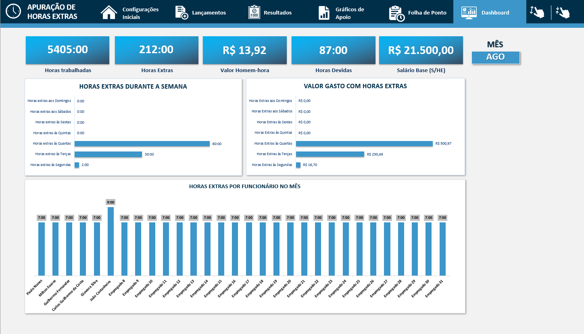Switch to the Resultados tab
This screenshot has height=334, width=584.
(277, 12)
